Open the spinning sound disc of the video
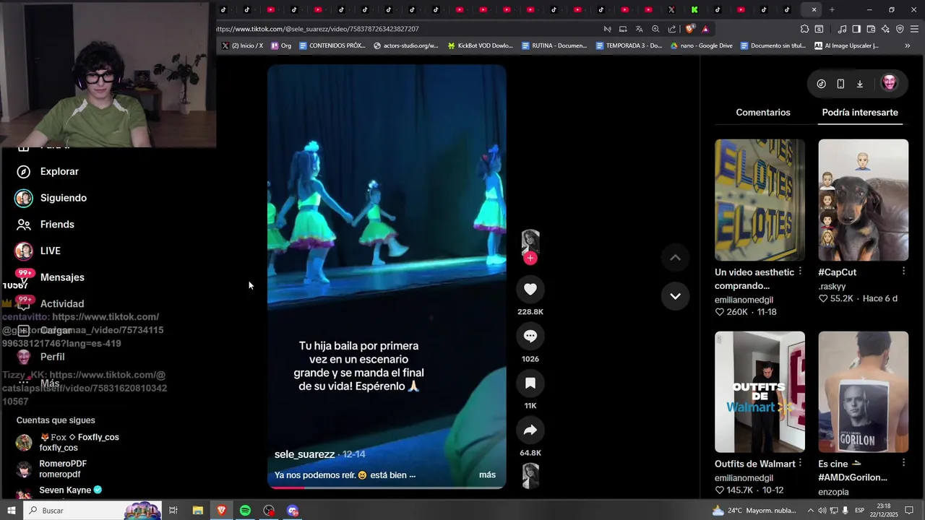Screen dimensions: 925x520 click(530, 476)
